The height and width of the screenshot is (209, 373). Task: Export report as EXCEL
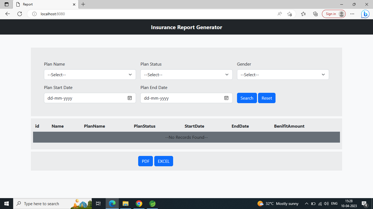tap(164, 161)
